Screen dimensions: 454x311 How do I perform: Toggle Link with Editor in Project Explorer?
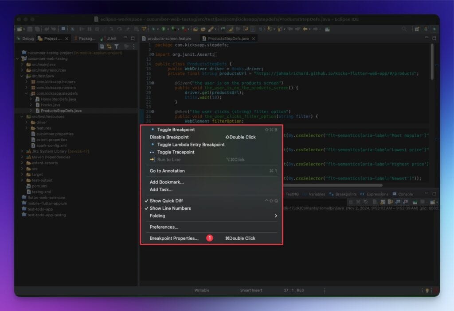[109, 46]
